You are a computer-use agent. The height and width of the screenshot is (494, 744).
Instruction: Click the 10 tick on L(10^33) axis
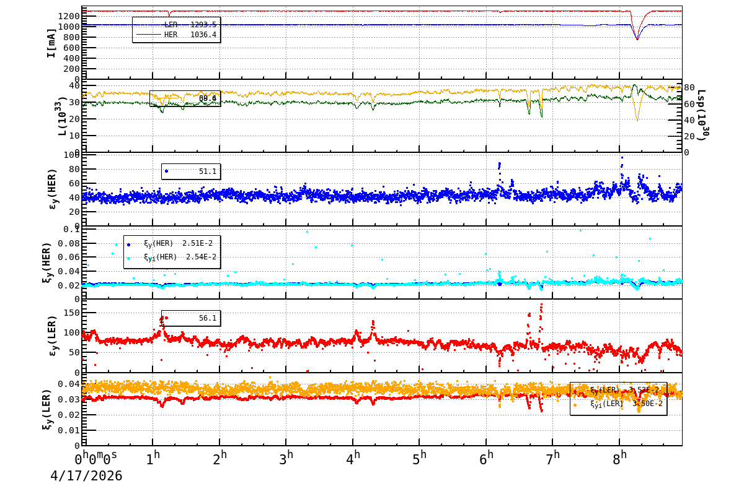click(x=74, y=136)
